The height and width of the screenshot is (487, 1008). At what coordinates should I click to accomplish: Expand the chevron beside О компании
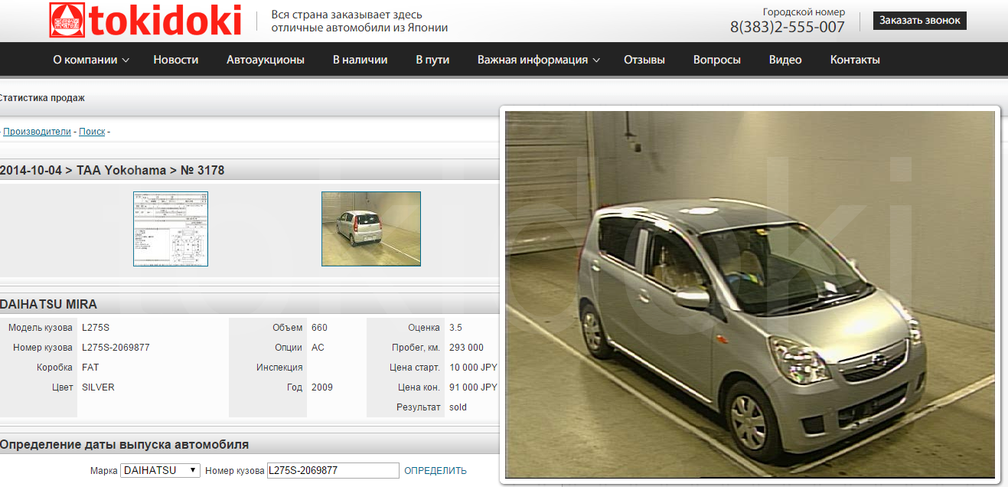(126, 60)
